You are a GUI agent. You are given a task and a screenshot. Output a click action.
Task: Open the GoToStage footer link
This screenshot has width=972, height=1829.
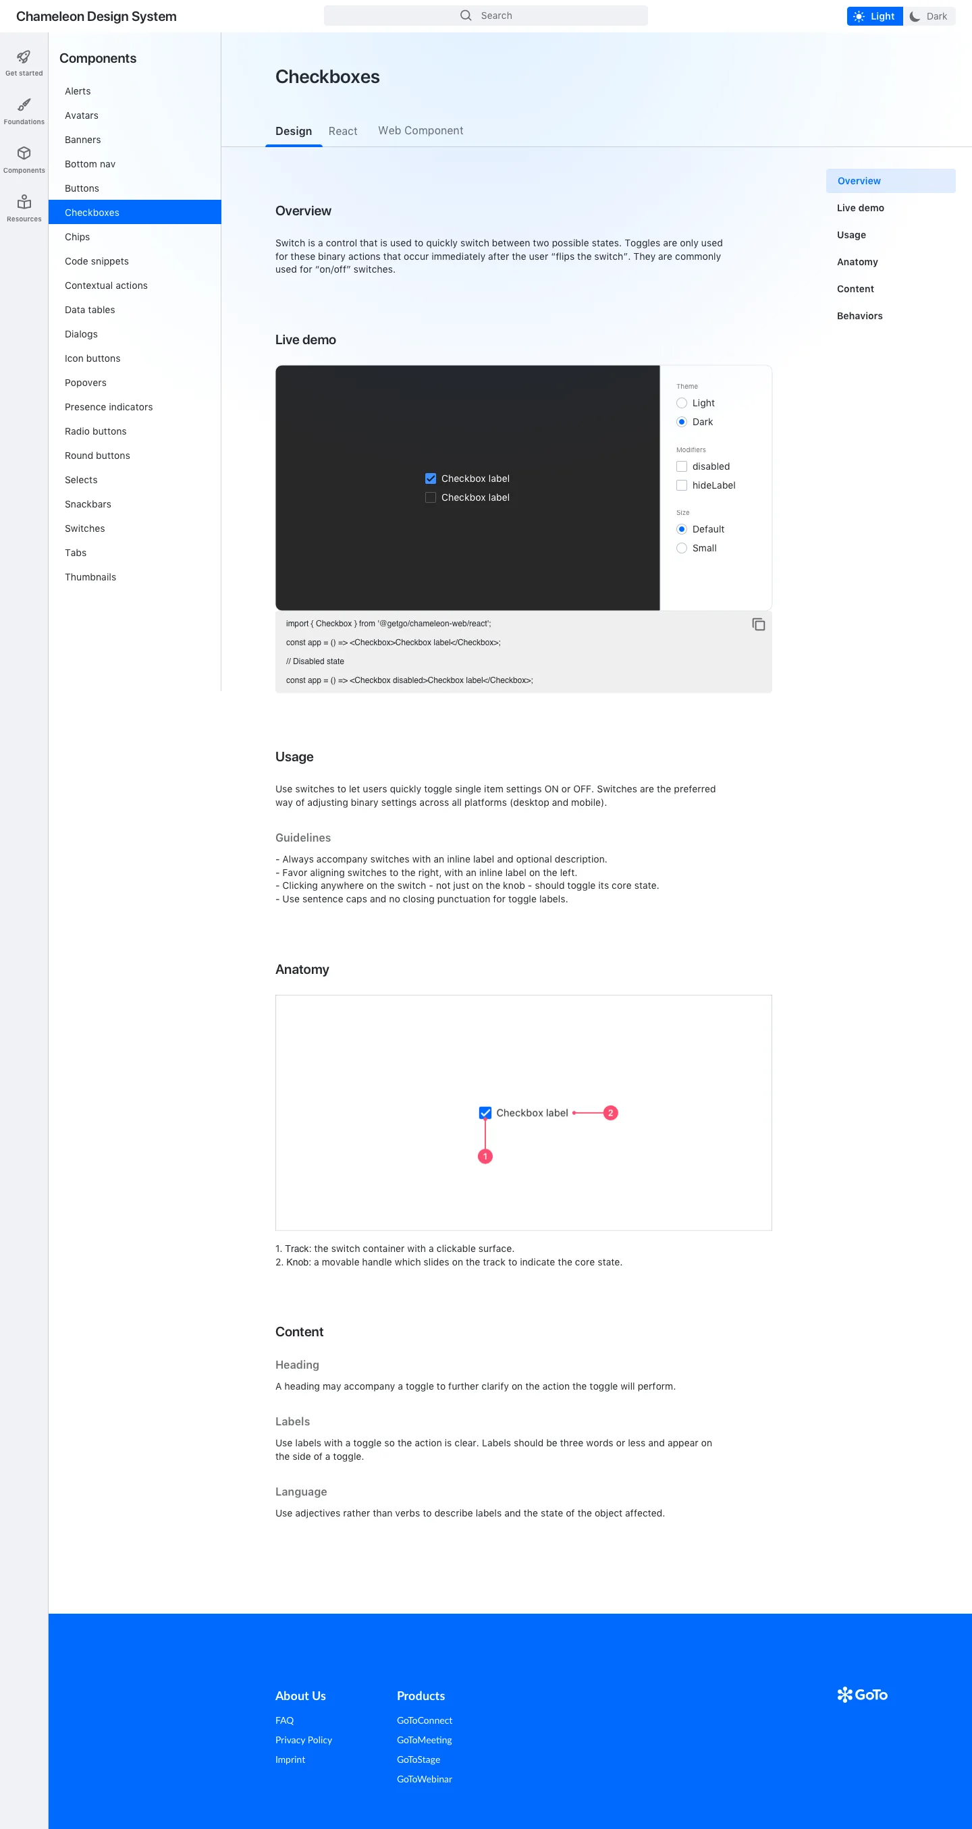418,1759
